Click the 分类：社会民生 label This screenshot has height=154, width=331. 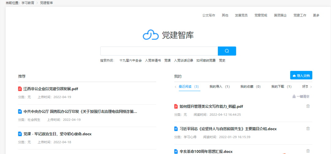(x=29, y=120)
